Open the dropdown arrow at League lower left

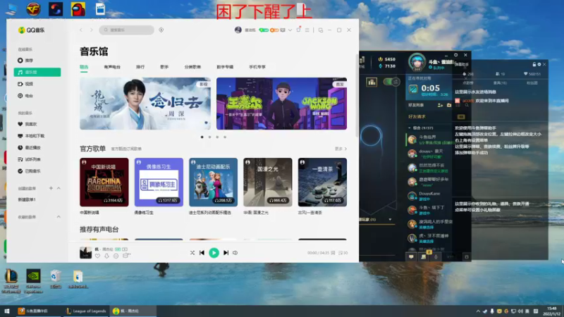point(390,219)
